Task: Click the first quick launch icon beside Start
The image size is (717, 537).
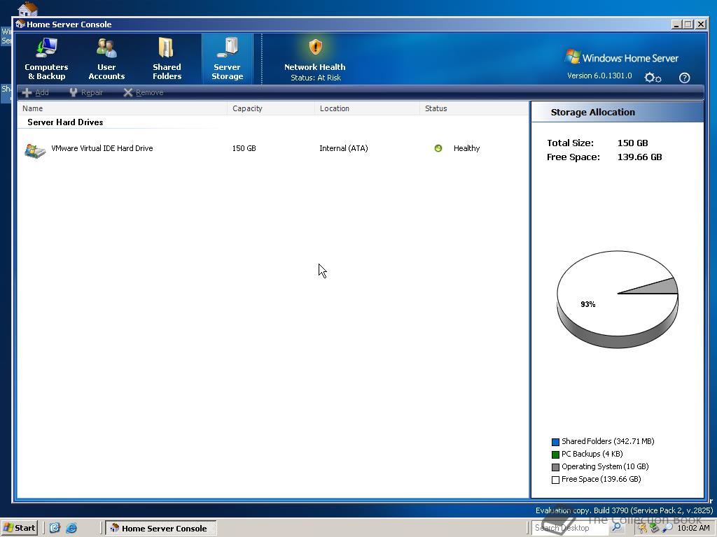Action: [x=55, y=528]
